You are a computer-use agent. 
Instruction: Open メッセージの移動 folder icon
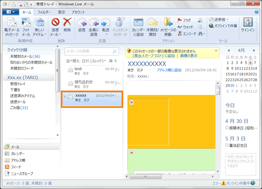168,27
